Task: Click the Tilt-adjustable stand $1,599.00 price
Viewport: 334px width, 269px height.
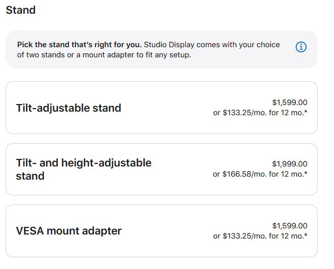Action: click(x=290, y=103)
